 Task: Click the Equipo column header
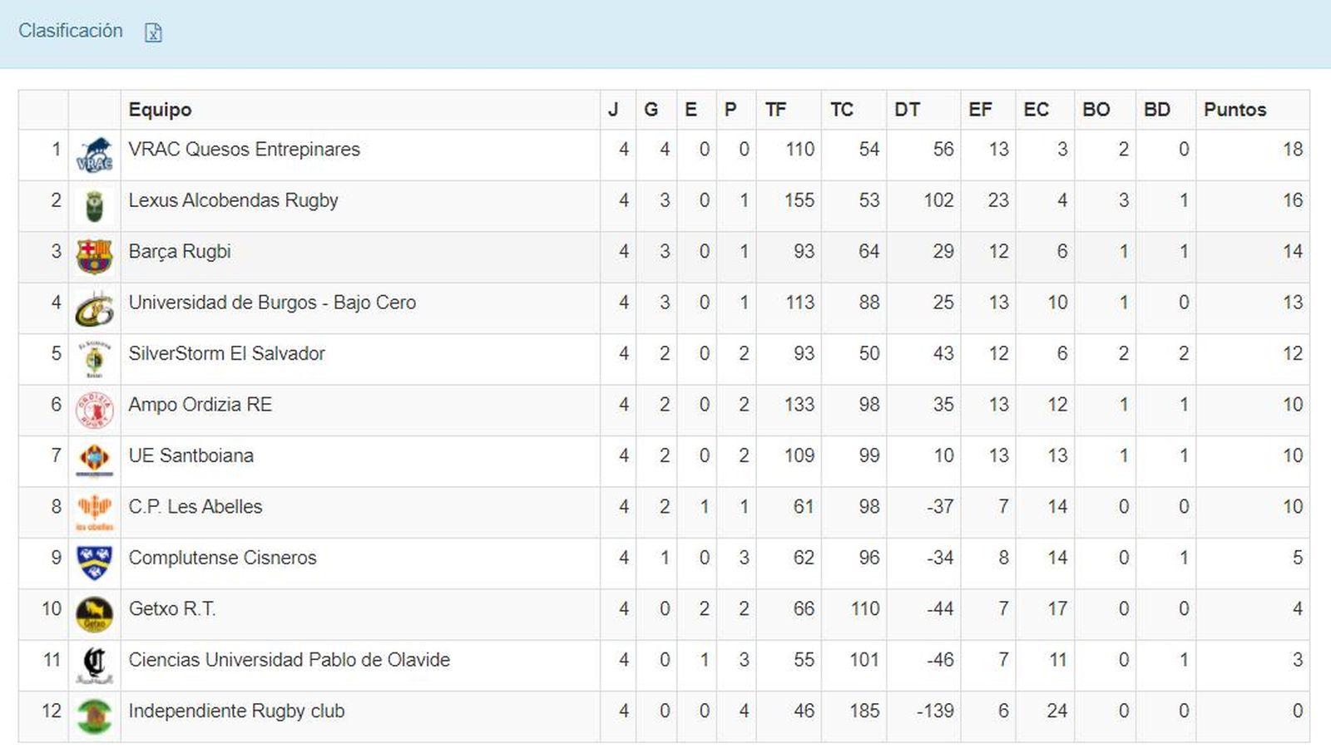(x=158, y=109)
